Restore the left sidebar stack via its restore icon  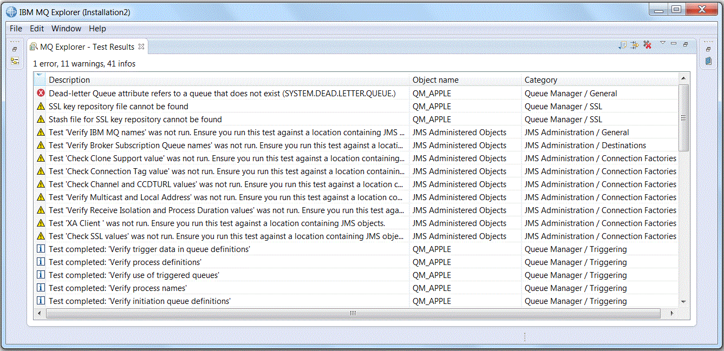click(15, 49)
